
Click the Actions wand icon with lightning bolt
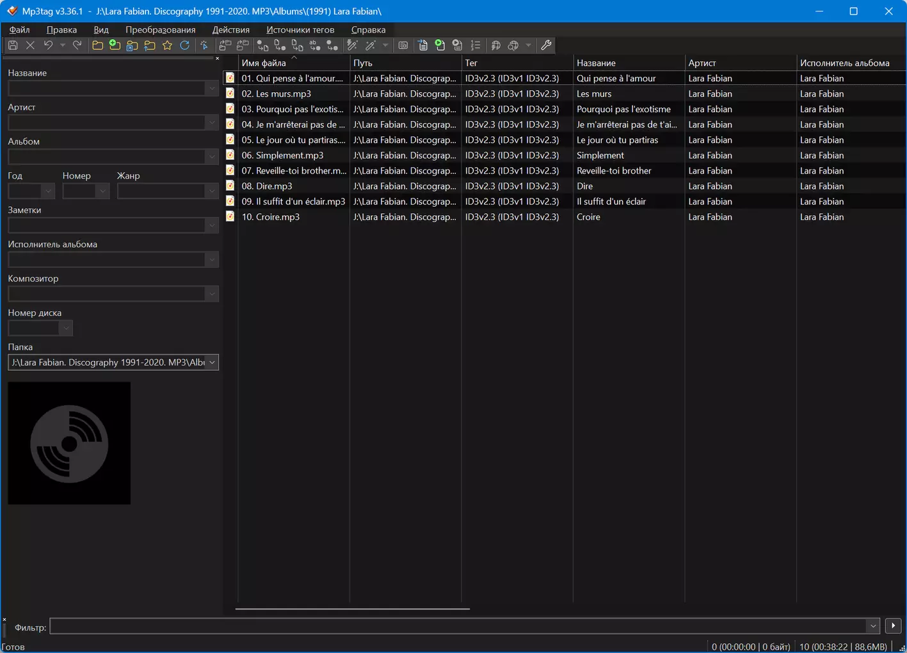(x=352, y=45)
